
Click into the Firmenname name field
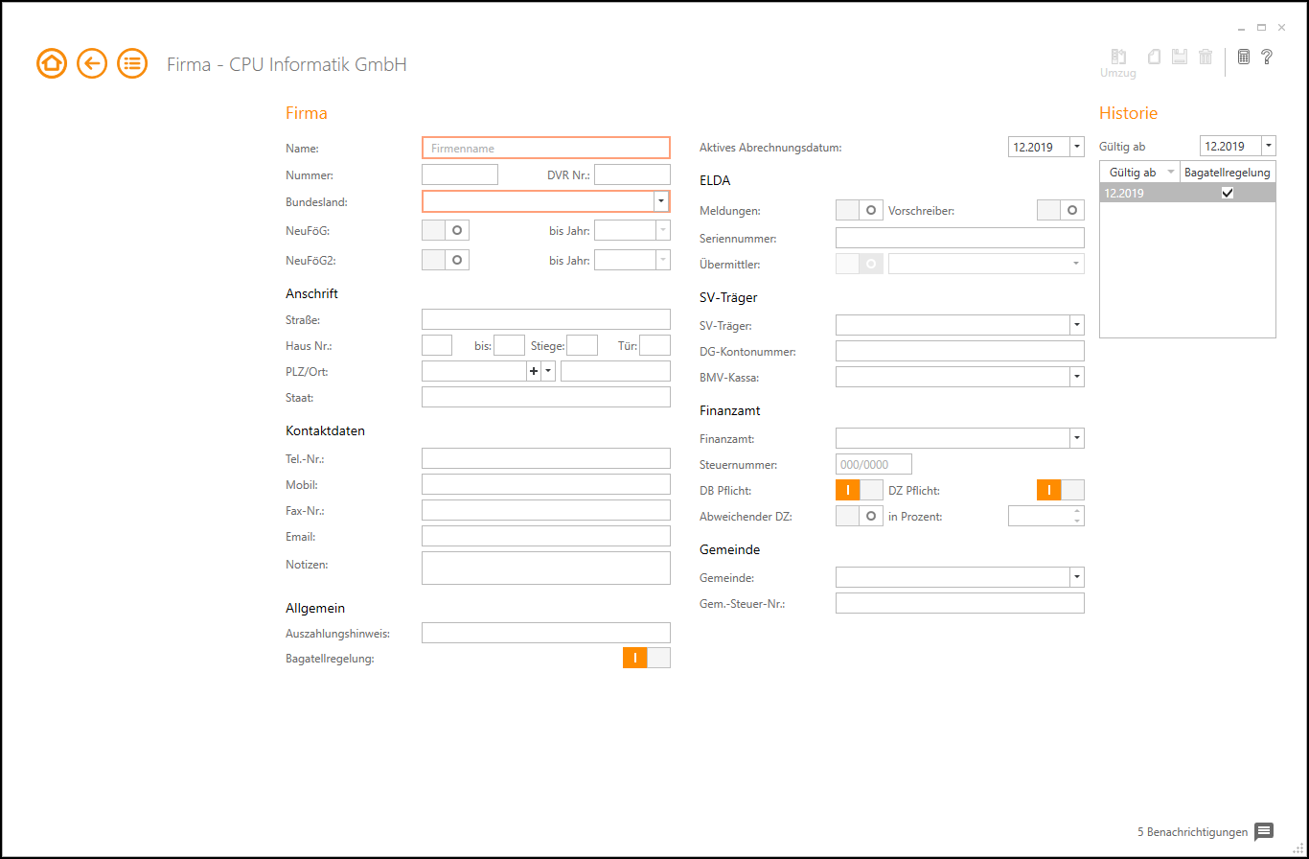pos(546,148)
